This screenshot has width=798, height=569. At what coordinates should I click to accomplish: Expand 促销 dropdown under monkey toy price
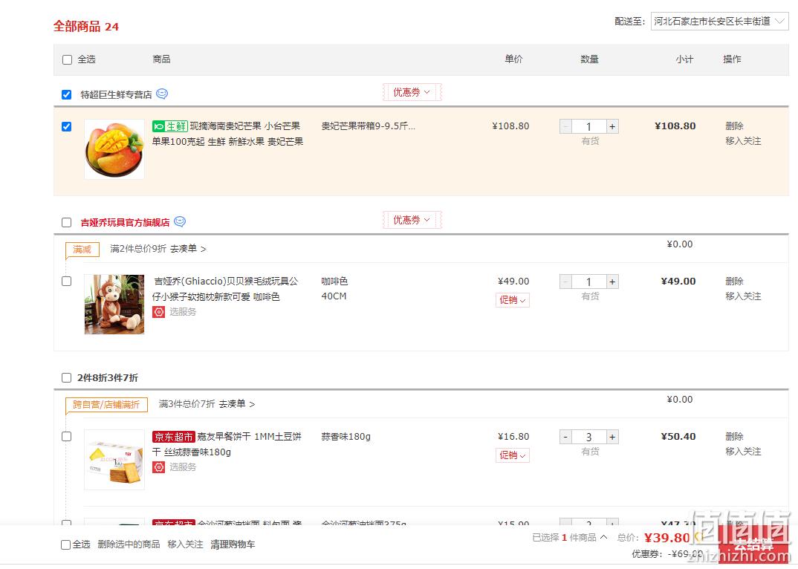point(513,300)
